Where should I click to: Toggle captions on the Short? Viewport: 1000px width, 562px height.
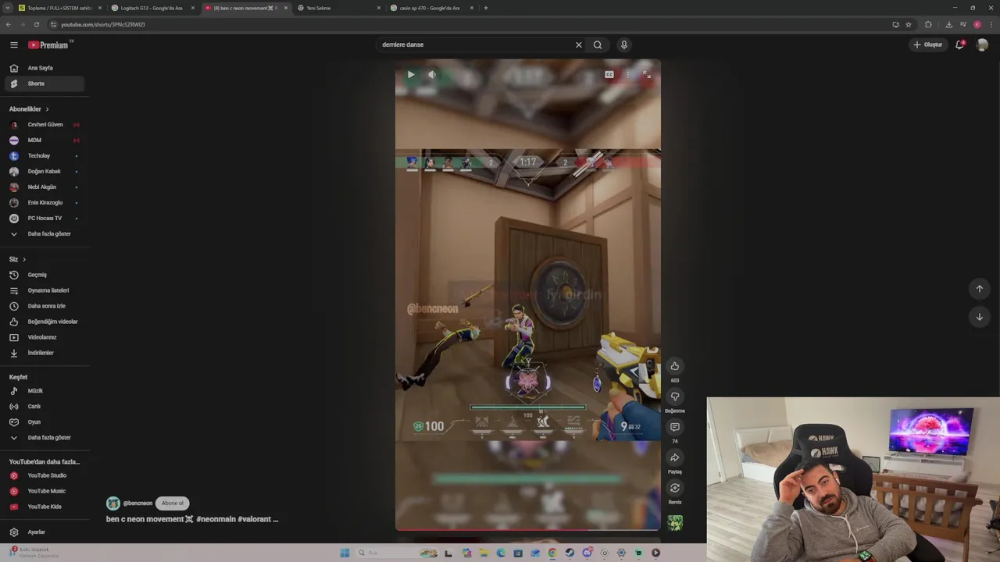click(609, 74)
